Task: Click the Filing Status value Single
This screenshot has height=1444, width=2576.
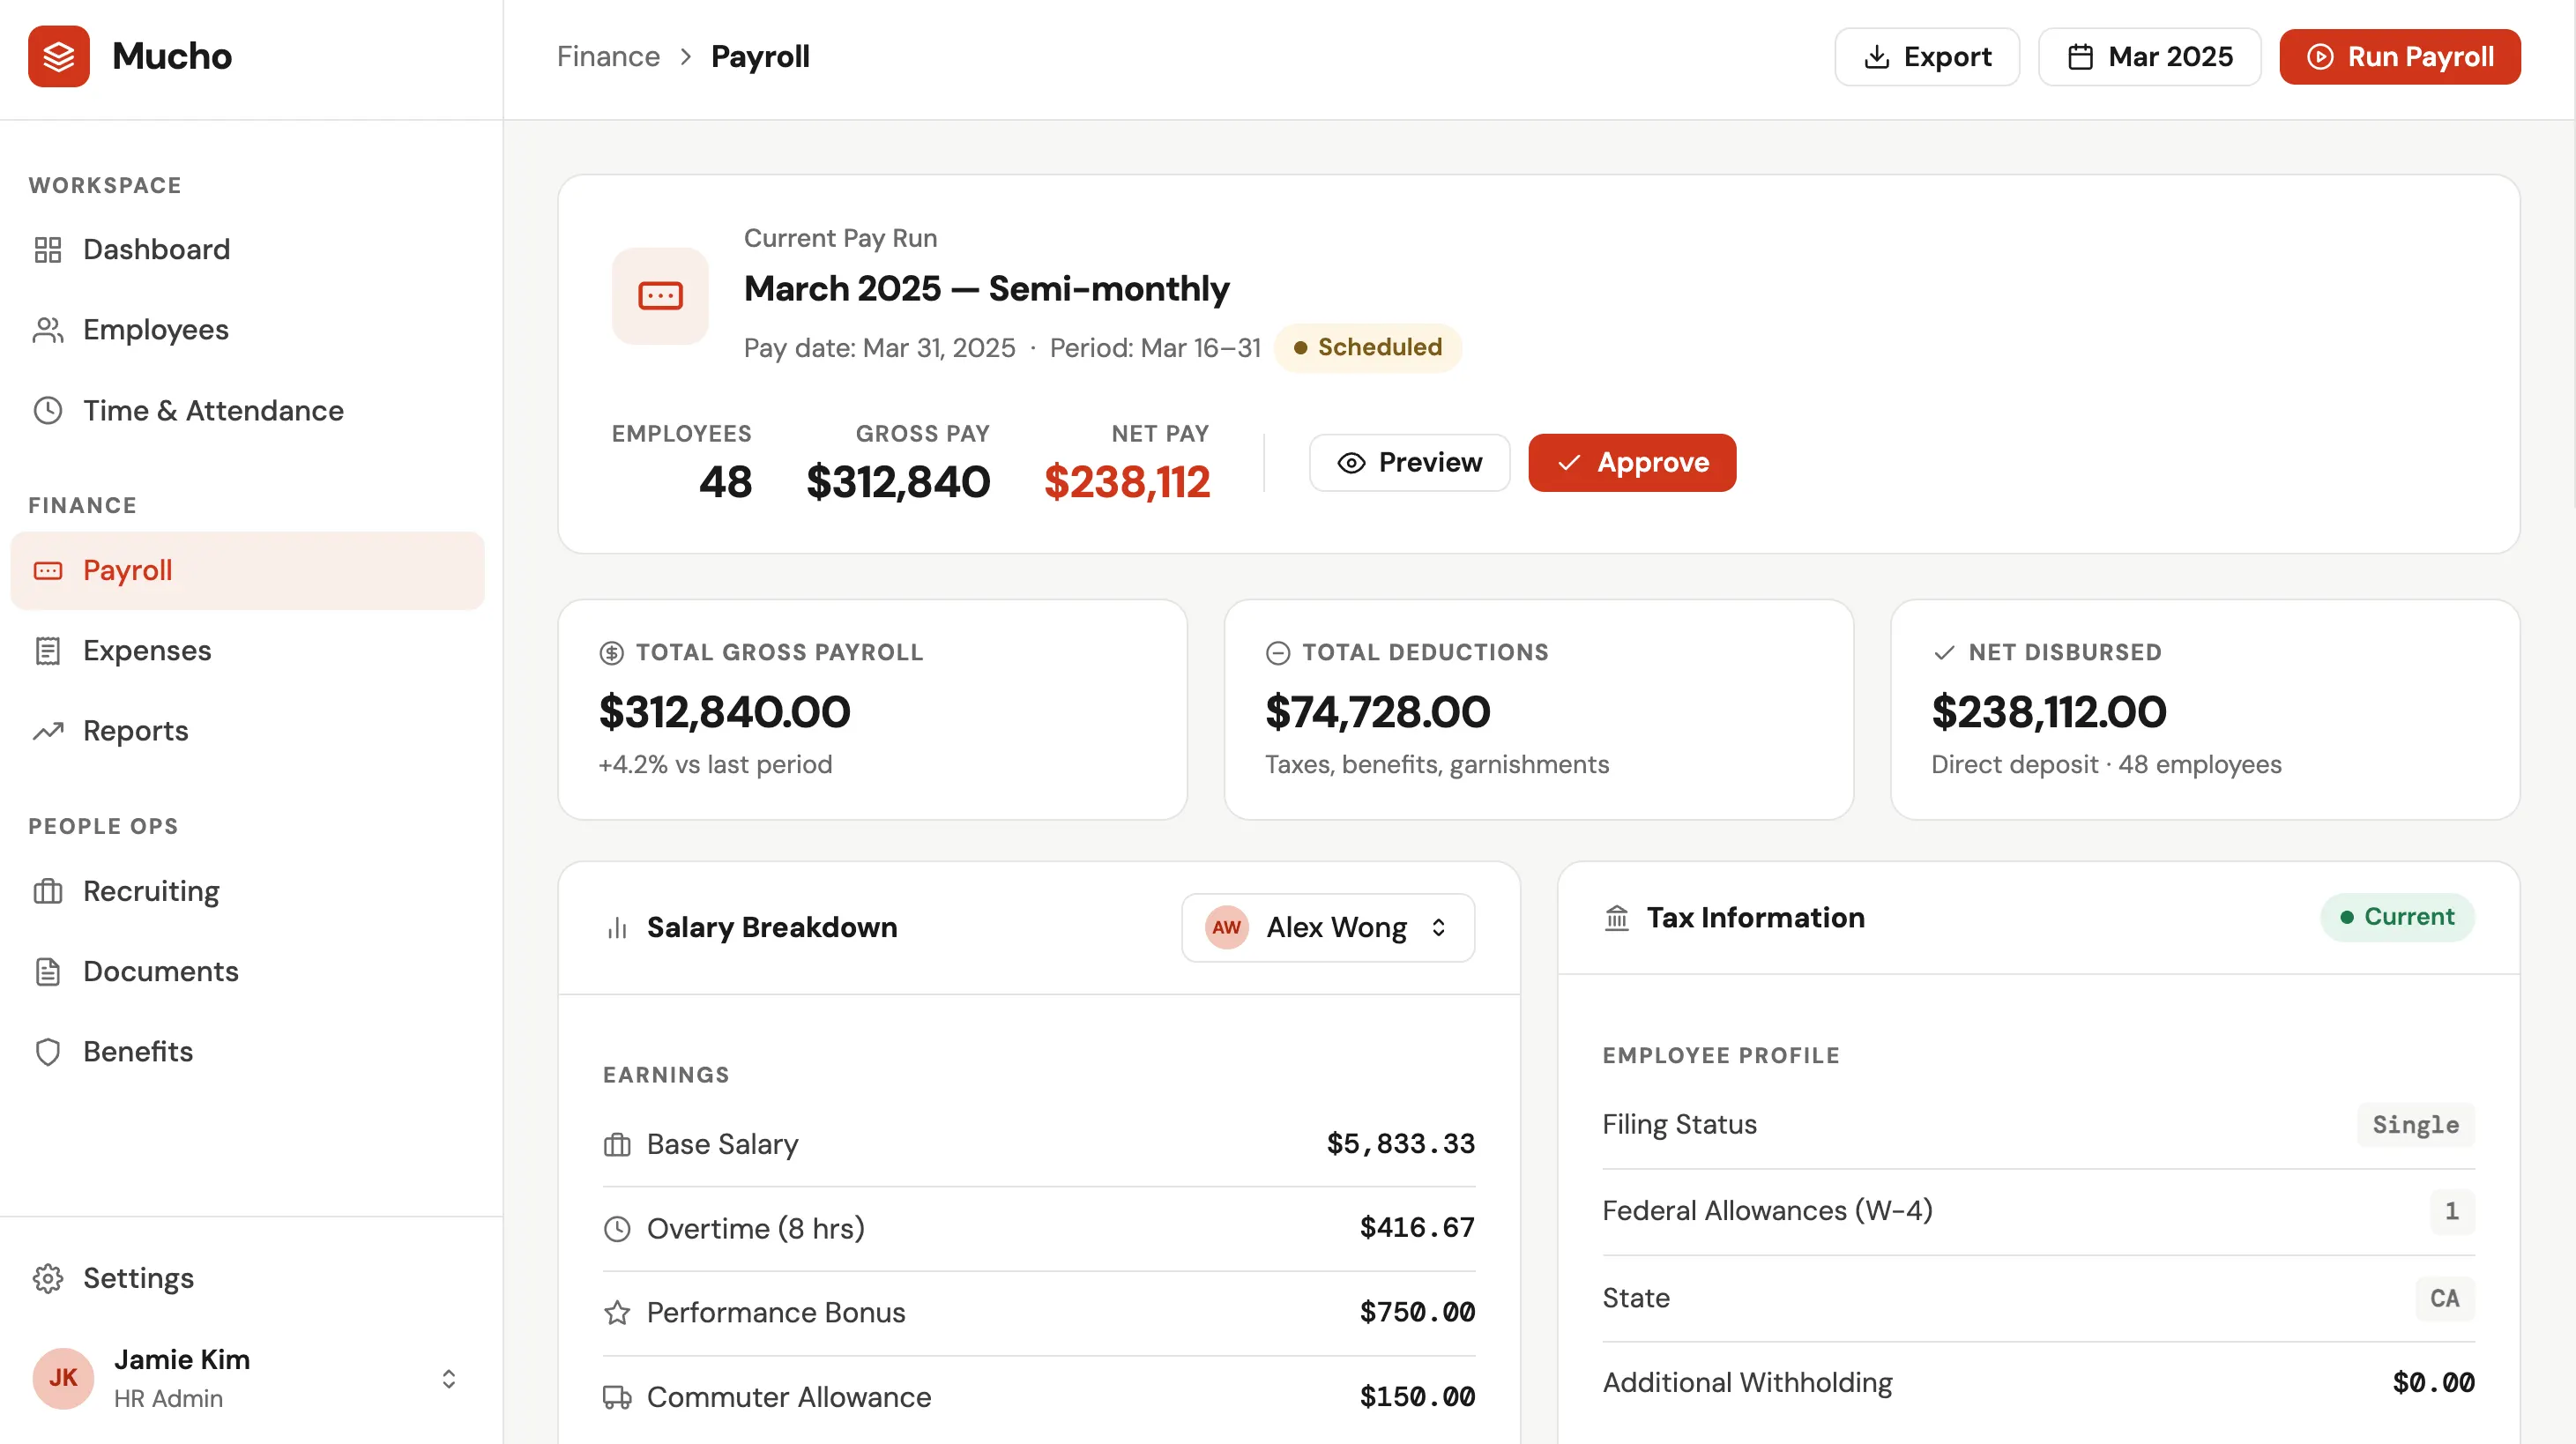Action: pyautogui.click(x=2415, y=1125)
